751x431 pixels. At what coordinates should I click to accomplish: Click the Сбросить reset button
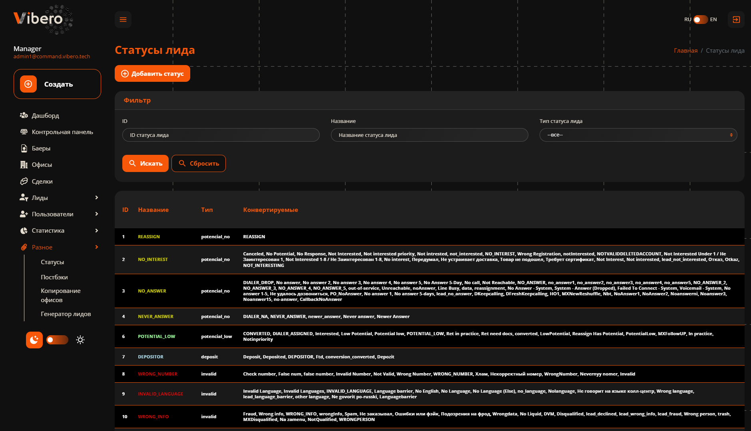[x=199, y=163]
